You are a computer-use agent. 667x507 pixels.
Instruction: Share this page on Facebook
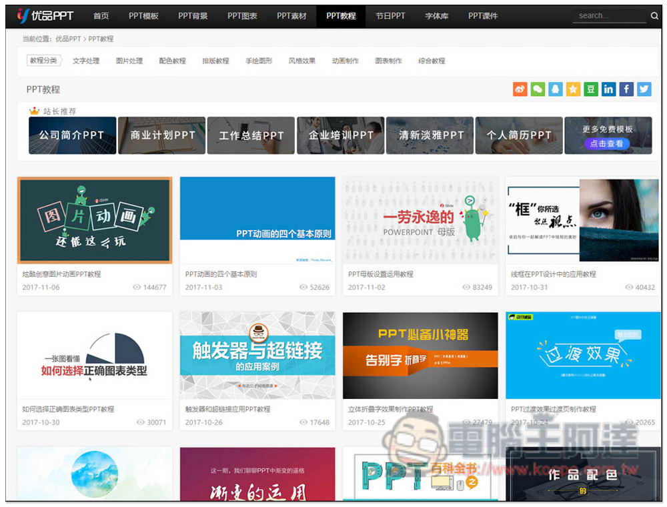click(x=626, y=89)
